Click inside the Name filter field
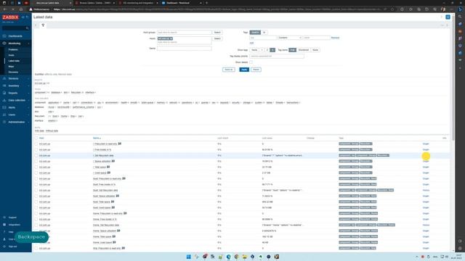 click(184, 49)
